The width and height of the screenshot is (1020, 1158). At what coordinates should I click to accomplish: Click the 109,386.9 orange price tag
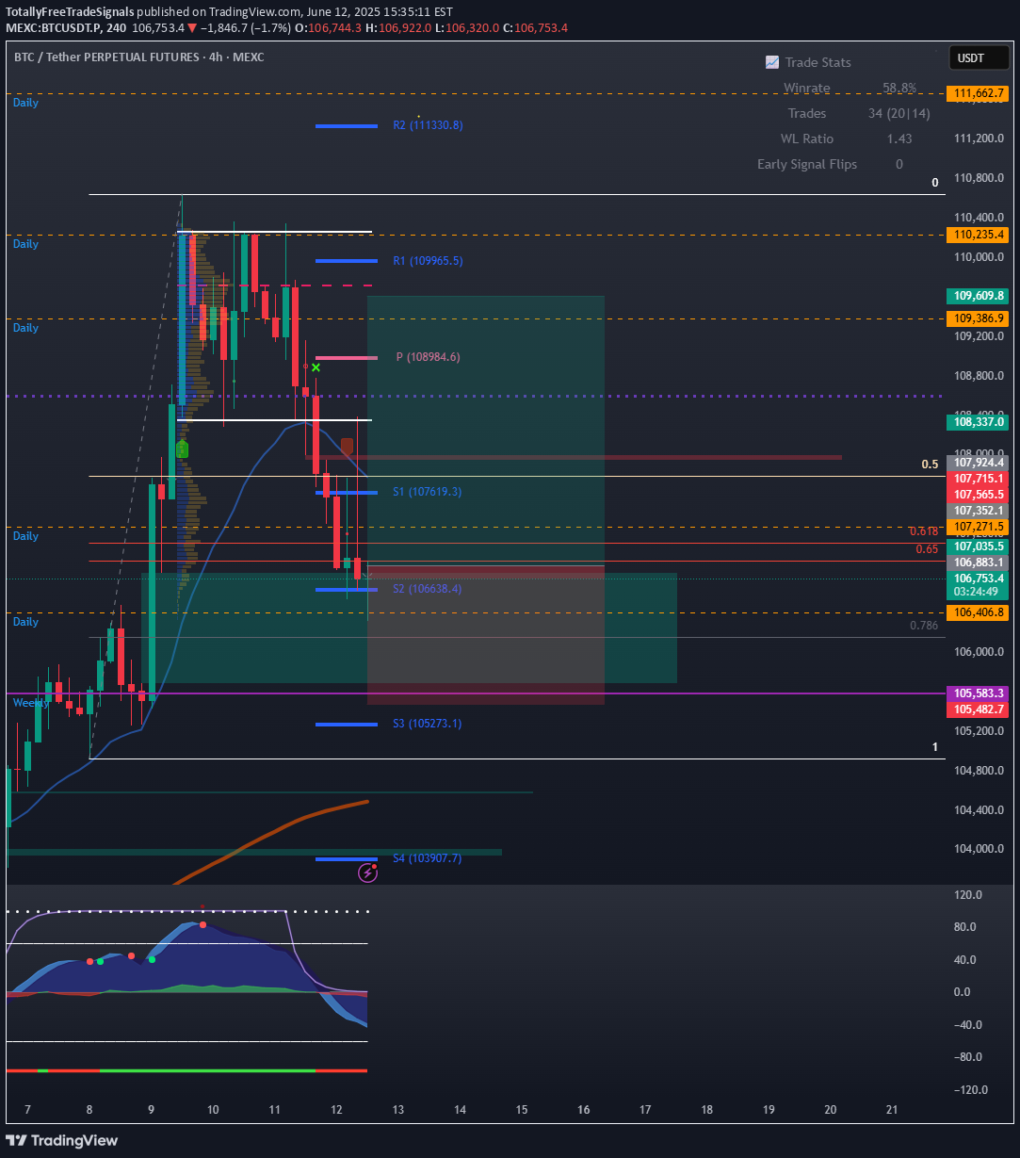click(x=979, y=319)
